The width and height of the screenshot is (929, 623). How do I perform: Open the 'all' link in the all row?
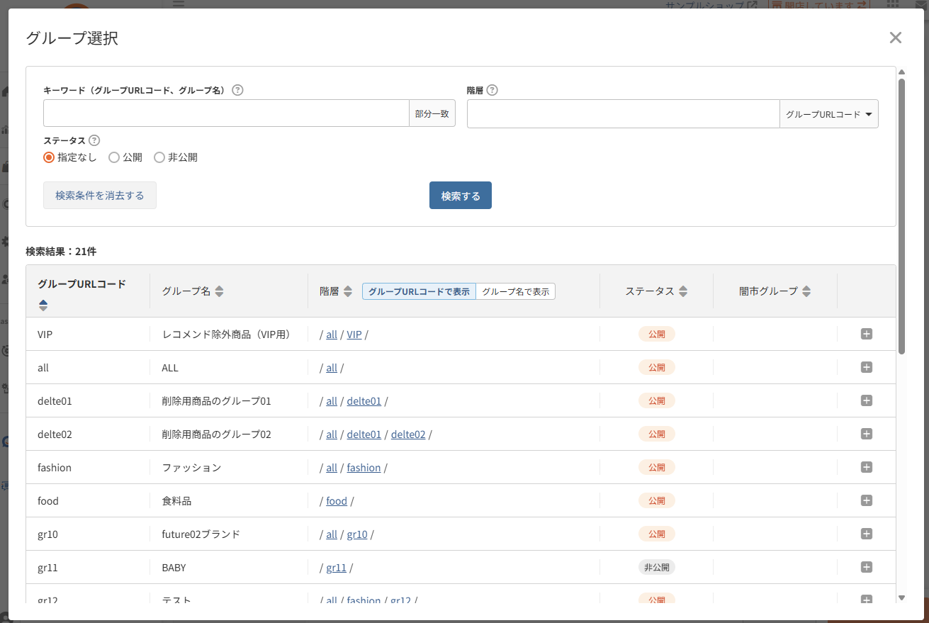pos(332,368)
